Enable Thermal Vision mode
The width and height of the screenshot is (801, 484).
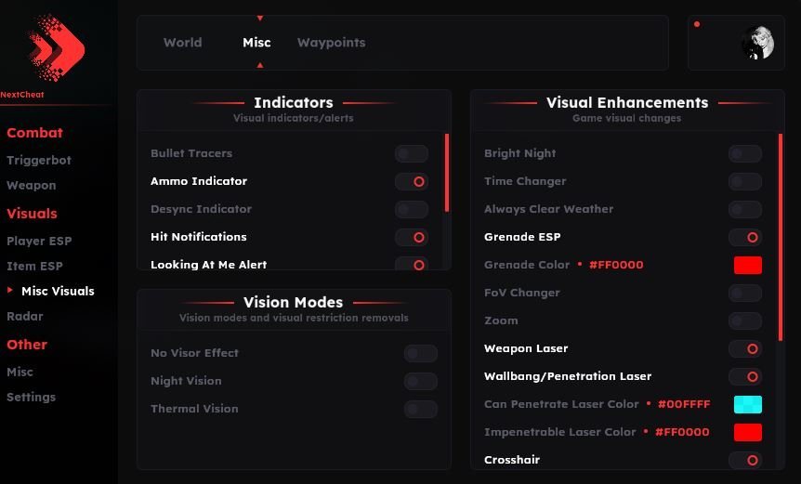[x=420, y=410]
